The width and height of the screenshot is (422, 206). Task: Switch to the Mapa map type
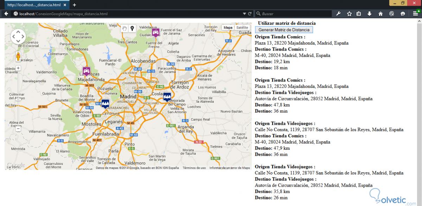[228, 27]
